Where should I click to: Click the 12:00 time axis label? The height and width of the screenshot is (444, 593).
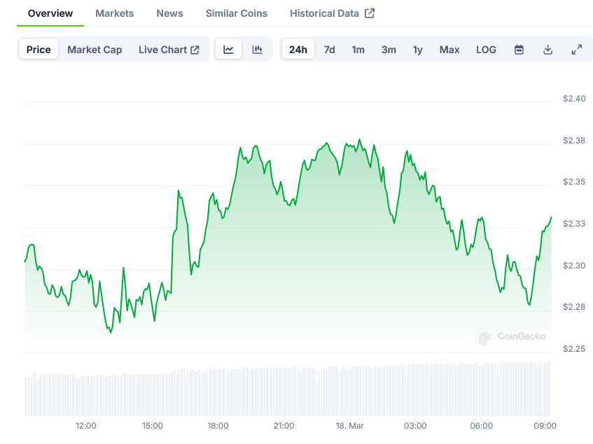tap(86, 426)
